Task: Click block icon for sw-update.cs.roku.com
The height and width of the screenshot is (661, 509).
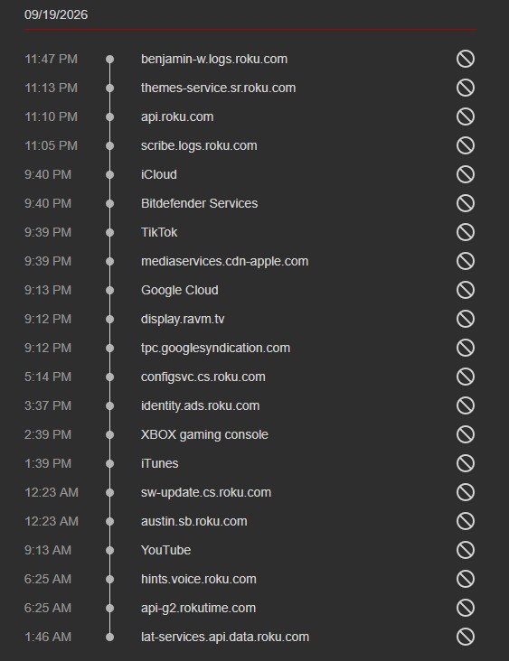Action: click(466, 492)
